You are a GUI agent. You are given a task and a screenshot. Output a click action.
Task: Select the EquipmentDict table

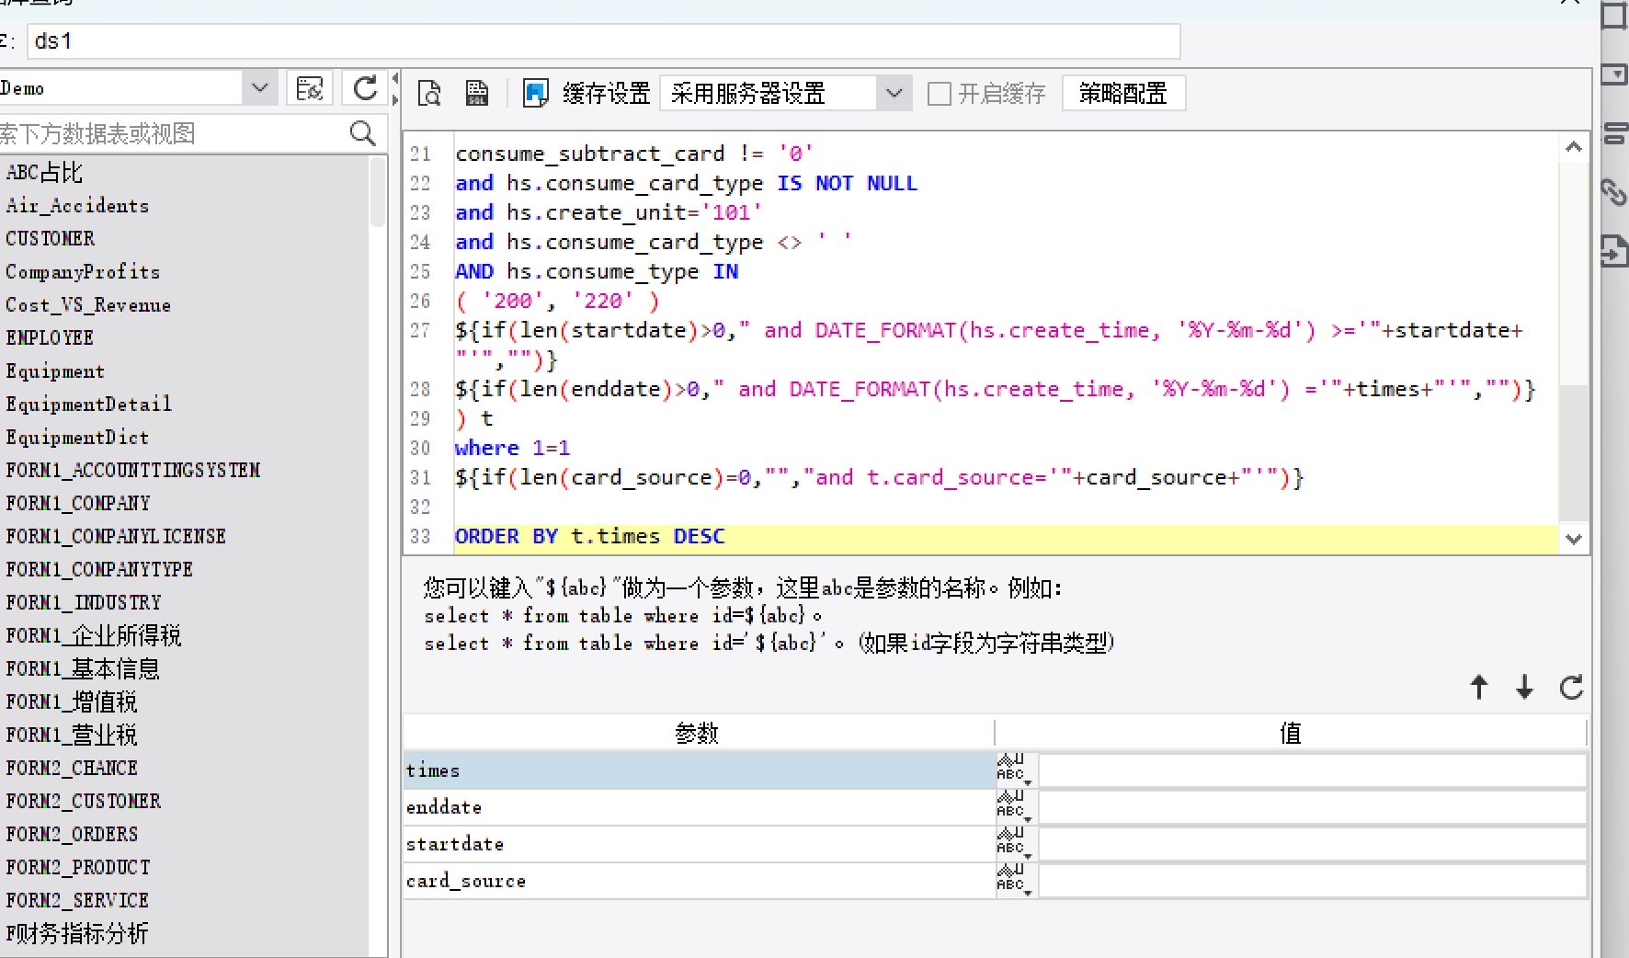77,437
